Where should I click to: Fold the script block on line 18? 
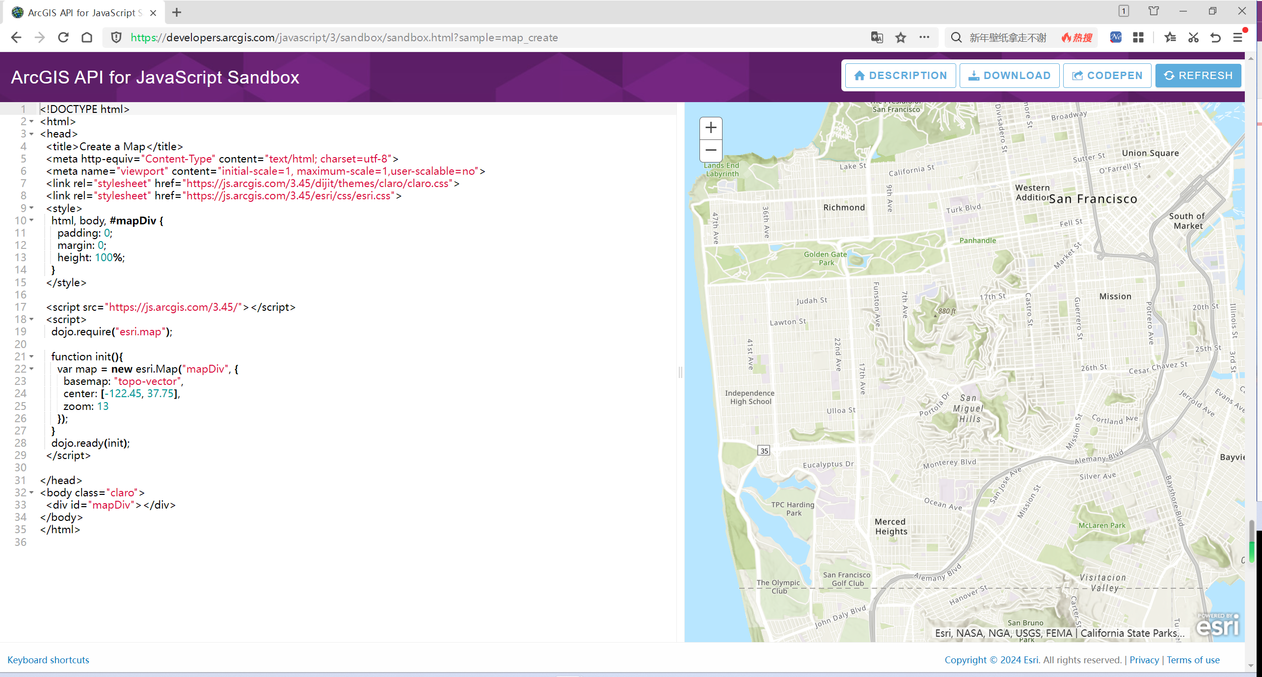click(31, 319)
